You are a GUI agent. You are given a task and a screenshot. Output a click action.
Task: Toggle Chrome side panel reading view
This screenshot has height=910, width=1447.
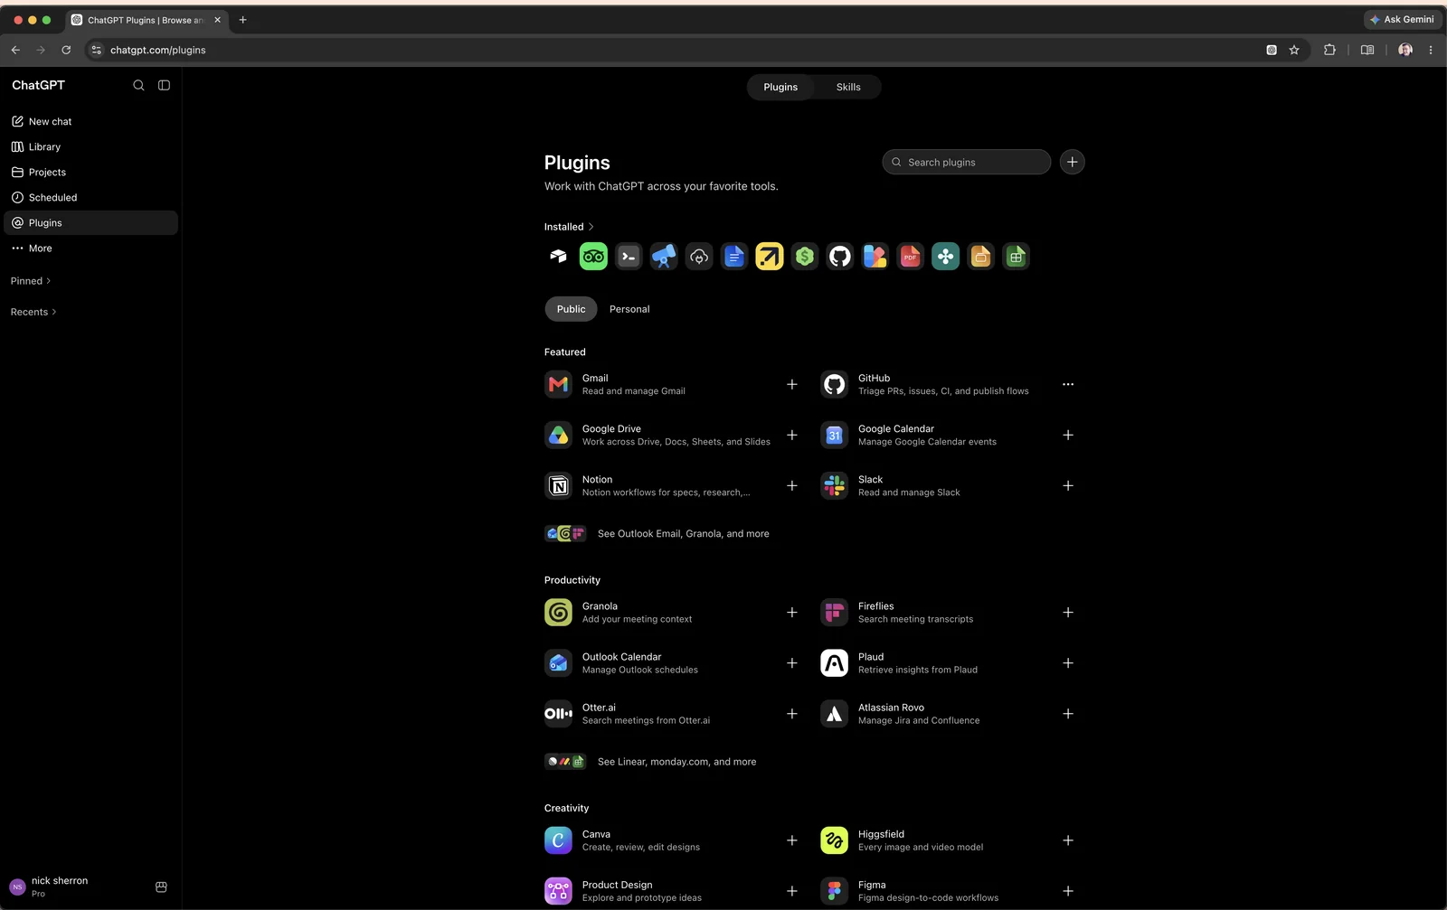click(x=1367, y=50)
